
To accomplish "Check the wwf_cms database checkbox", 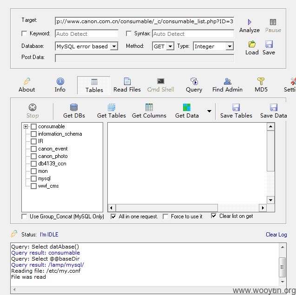I will click(x=33, y=186).
